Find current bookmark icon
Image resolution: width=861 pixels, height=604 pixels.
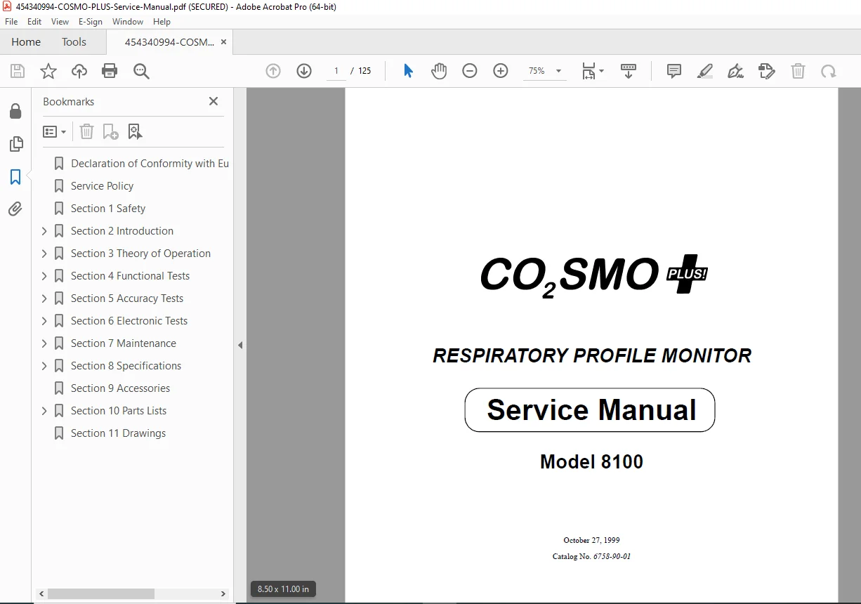click(135, 131)
